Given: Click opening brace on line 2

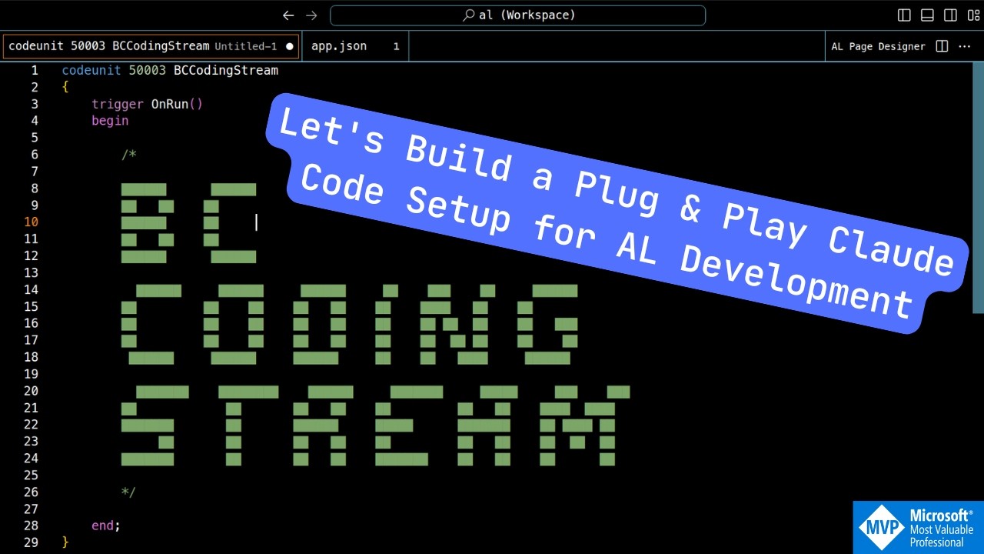Looking at the screenshot, I should [x=65, y=87].
